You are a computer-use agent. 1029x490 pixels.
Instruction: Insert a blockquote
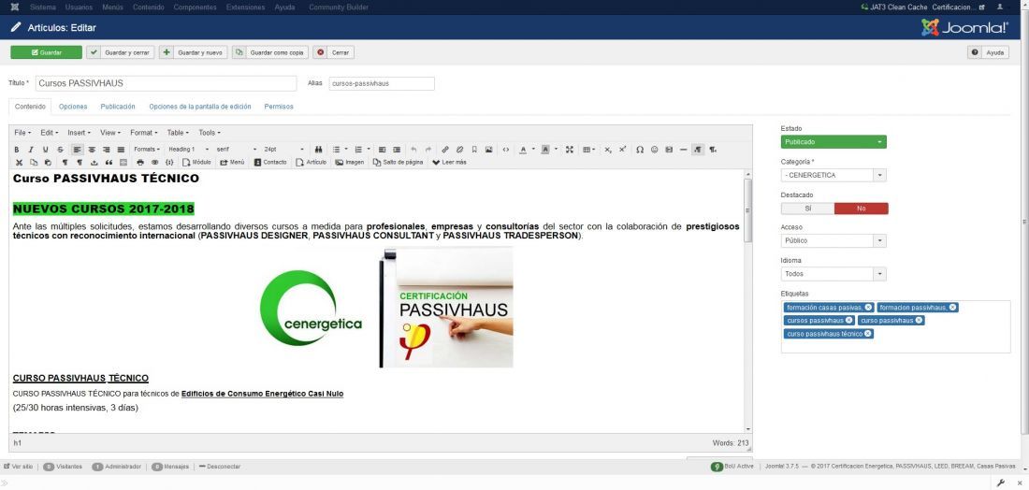[109, 162]
